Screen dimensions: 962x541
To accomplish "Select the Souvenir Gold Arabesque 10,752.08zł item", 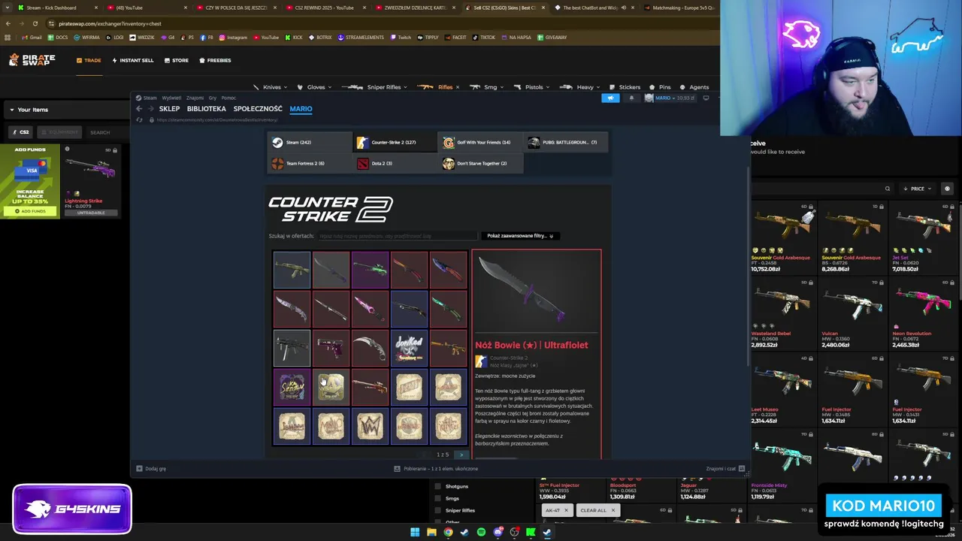I will (x=783, y=238).
